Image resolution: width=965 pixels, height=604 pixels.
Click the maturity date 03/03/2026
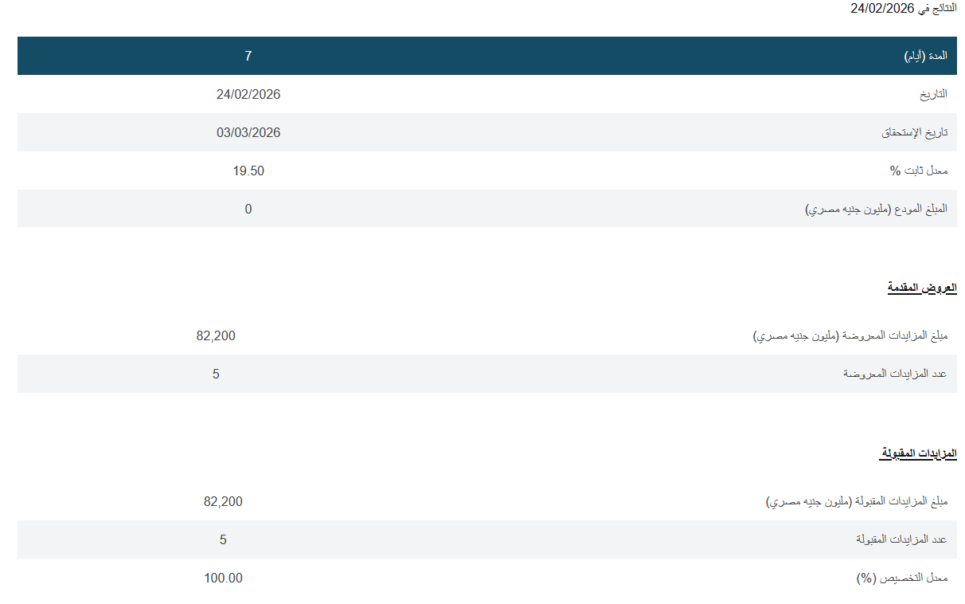[248, 132]
